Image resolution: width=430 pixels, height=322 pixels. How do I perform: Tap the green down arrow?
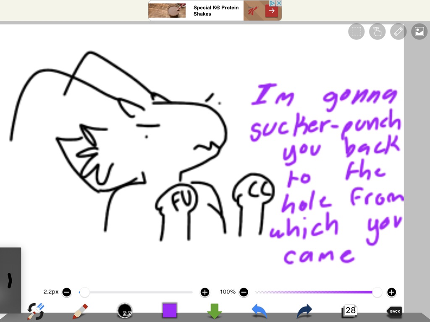(215, 312)
